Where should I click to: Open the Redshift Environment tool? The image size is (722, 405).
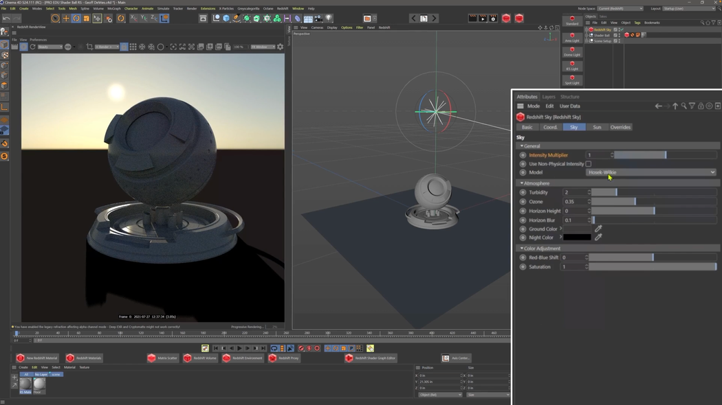coord(243,358)
